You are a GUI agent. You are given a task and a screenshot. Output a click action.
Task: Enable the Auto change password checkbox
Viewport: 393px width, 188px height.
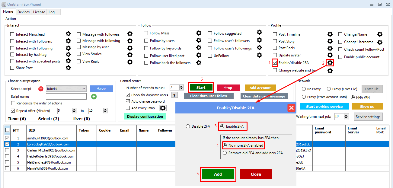[128, 101]
